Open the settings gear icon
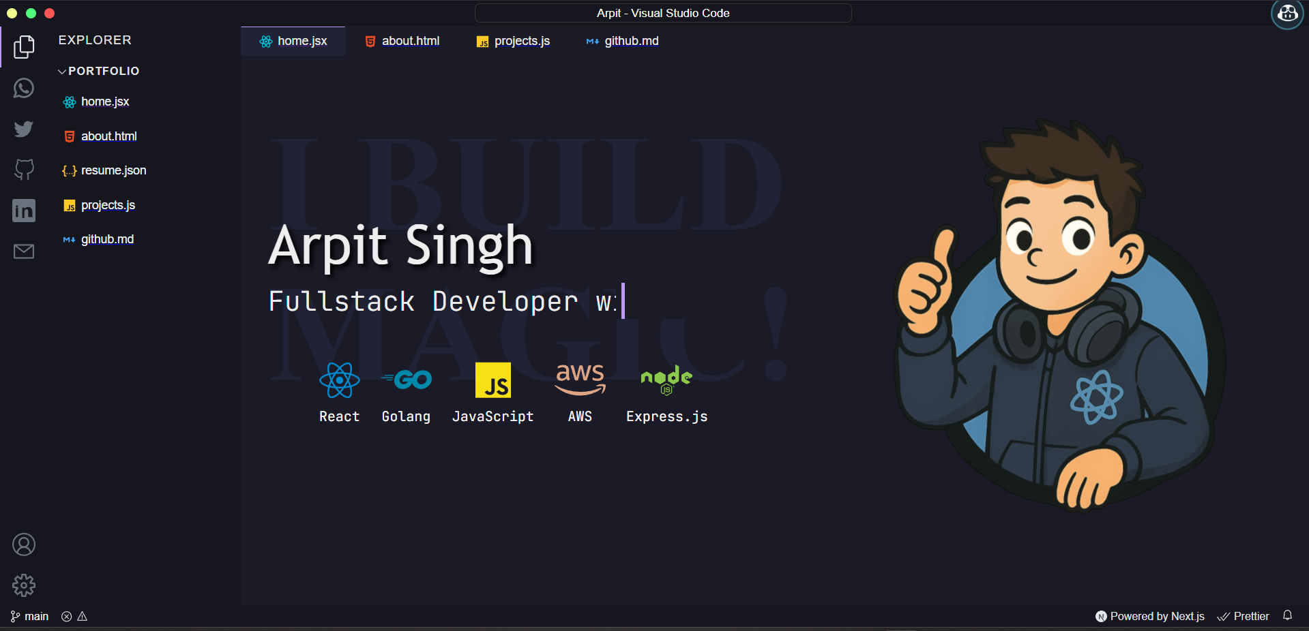Screen dimensions: 1309x631 pos(24,585)
